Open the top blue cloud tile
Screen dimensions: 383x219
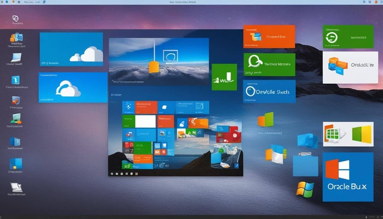(x=71, y=50)
